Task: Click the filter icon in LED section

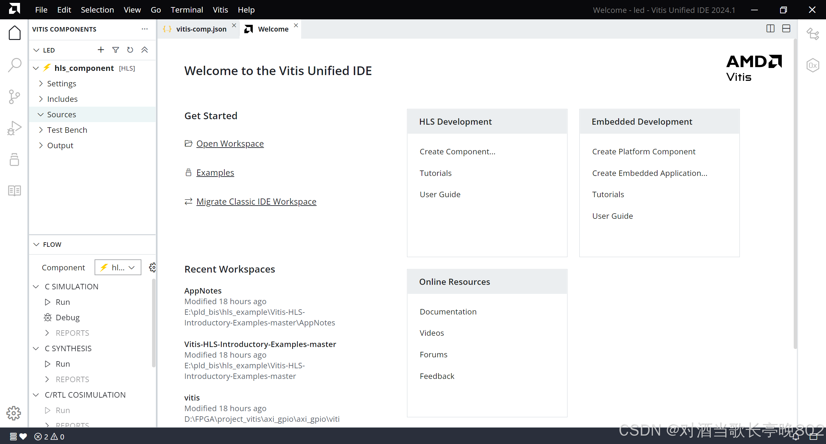Action: click(x=115, y=50)
